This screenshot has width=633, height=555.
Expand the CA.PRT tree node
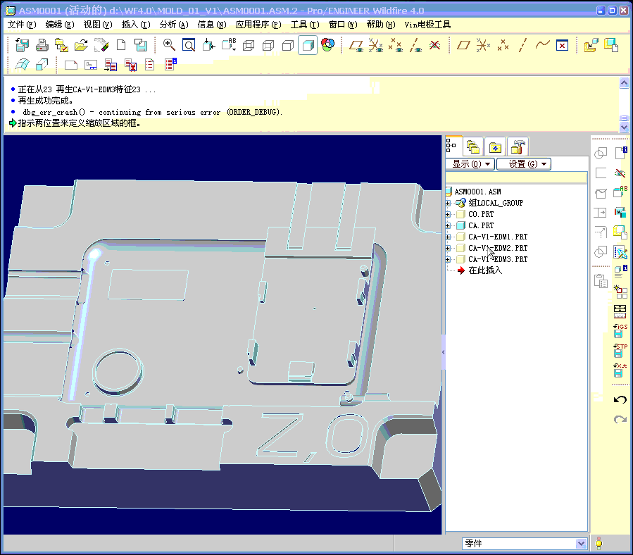tap(448, 225)
